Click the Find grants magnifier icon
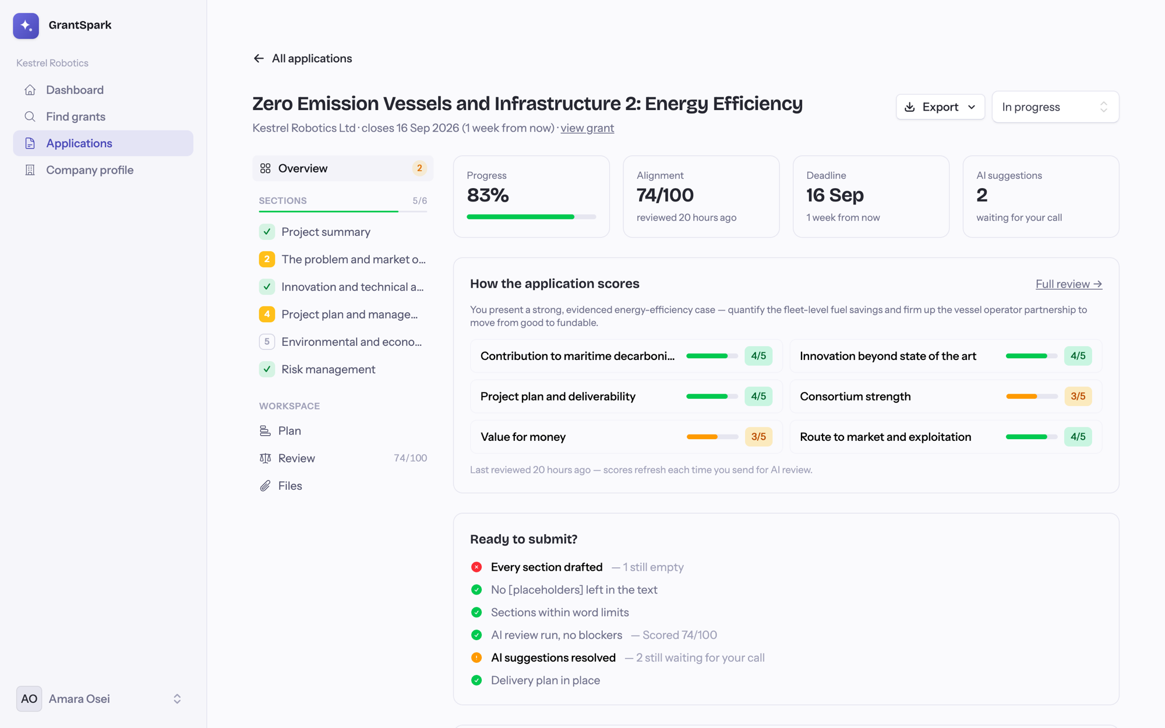The image size is (1165, 728). pos(30,116)
